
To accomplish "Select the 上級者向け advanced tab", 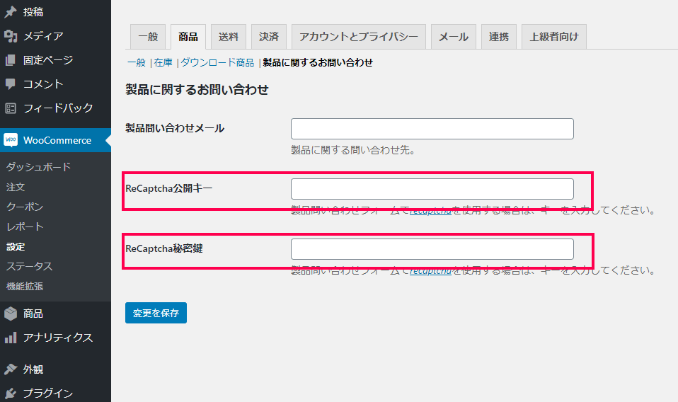I will point(553,37).
